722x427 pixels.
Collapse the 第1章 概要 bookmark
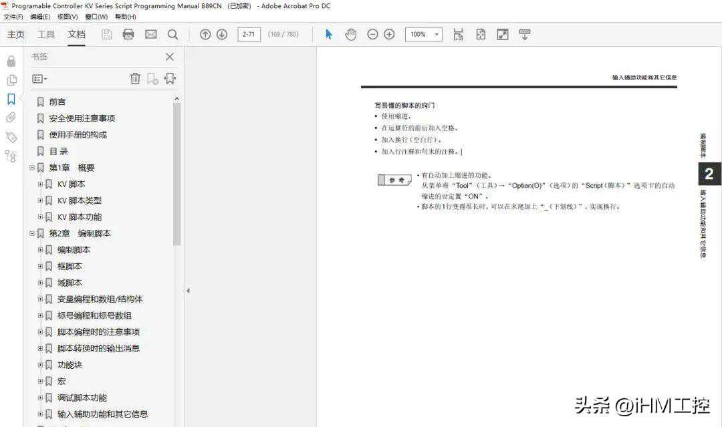[32, 168]
